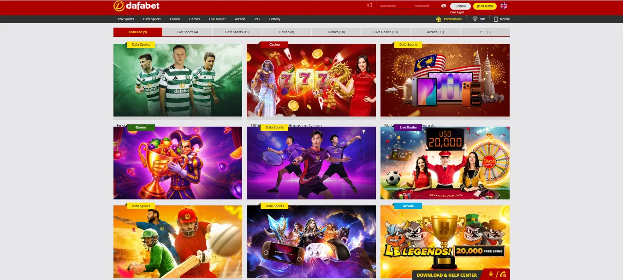Viewport: 624px width, 280px height.
Task: Open Dafa Sports in the nav bar
Action: pyautogui.click(x=152, y=19)
